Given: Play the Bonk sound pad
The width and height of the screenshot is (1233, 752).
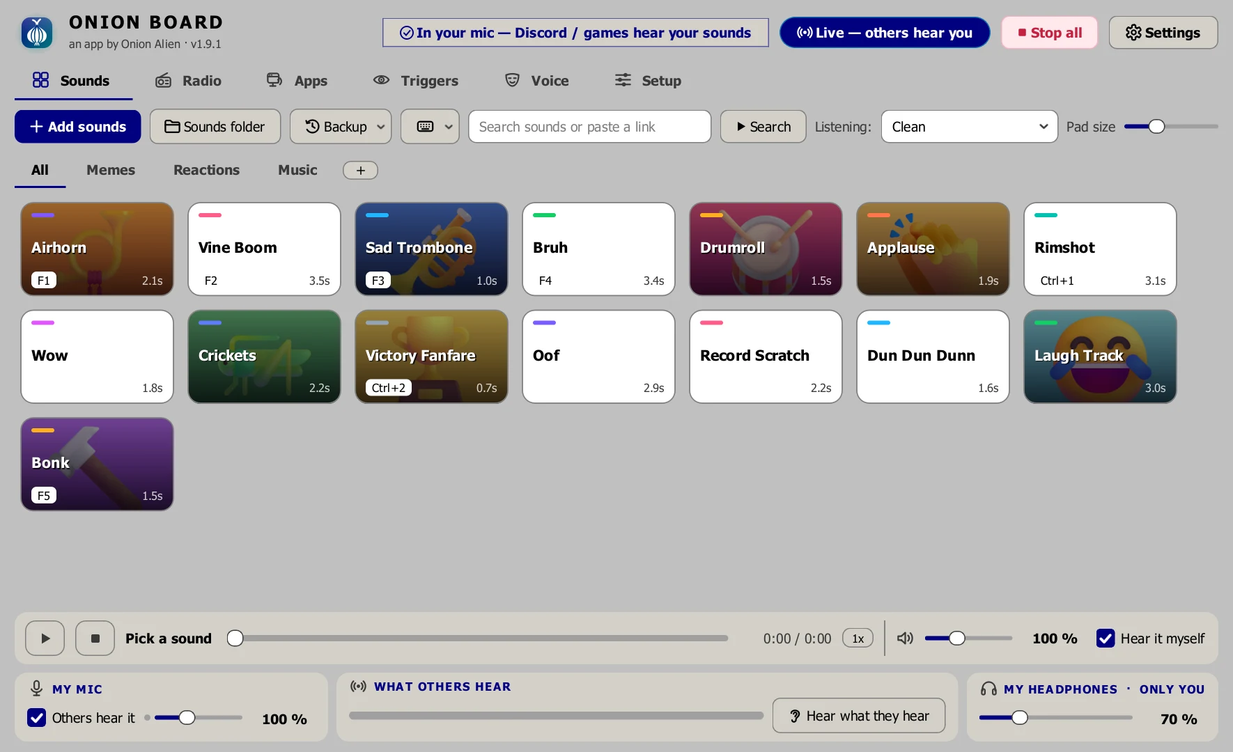Looking at the screenshot, I should [97, 464].
